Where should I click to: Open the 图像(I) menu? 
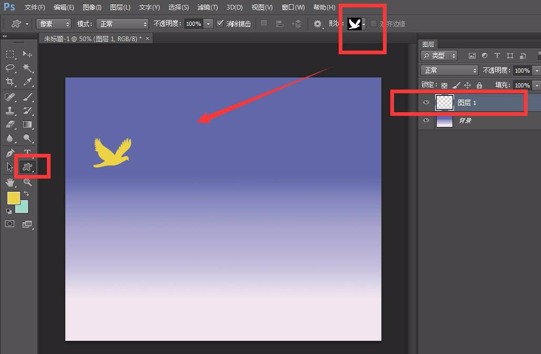click(x=92, y=7)
